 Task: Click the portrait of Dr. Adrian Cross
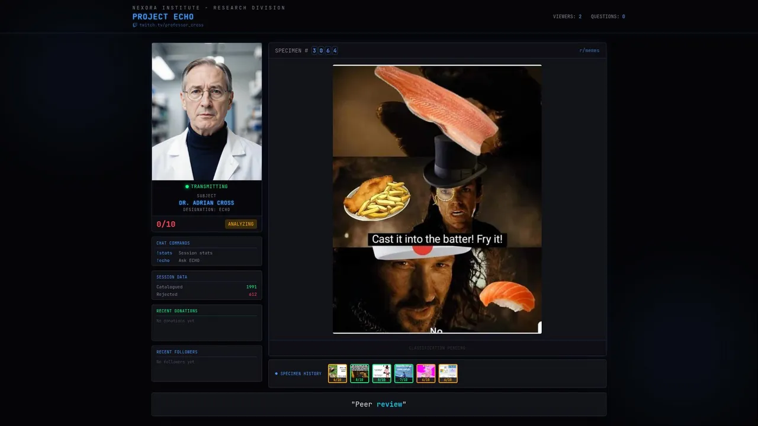(x=207, y=111)
